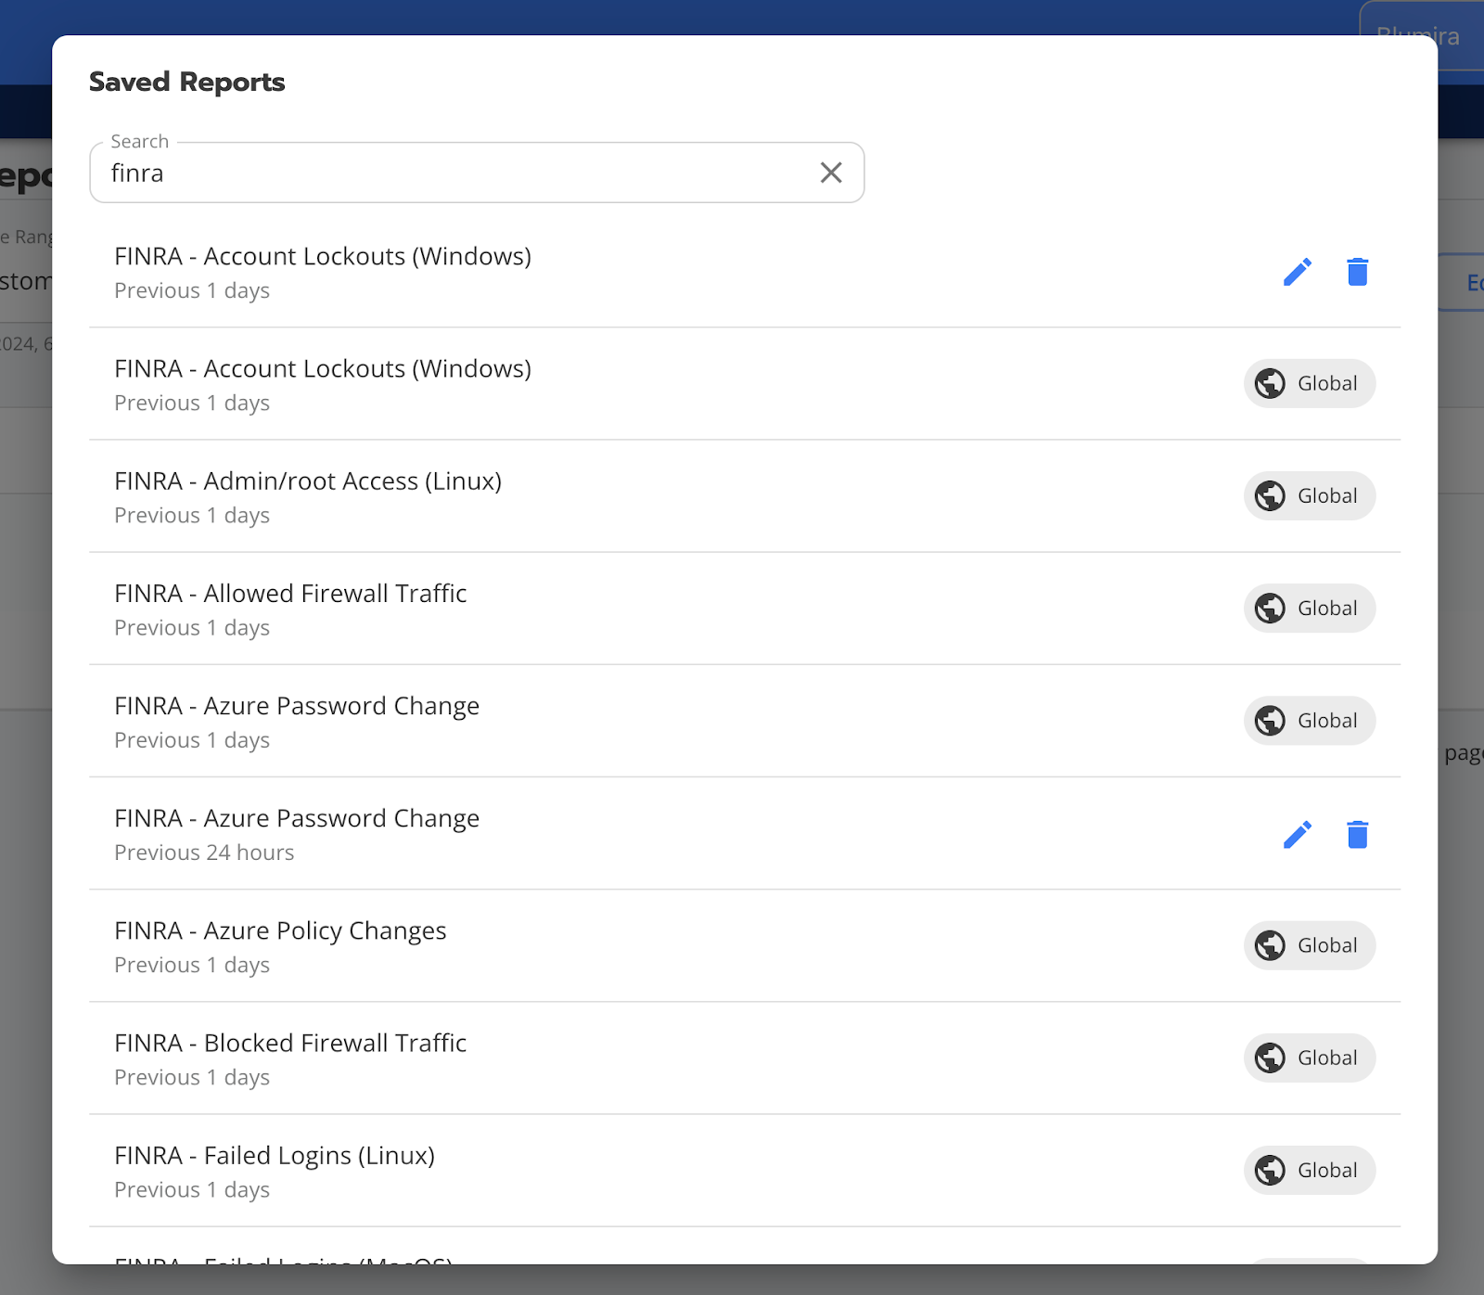The width and height of the screenshot is (1484, 1295).
Task: Click Global badge on Account Lockouts (Windows)
Action: click(1309, 383)
